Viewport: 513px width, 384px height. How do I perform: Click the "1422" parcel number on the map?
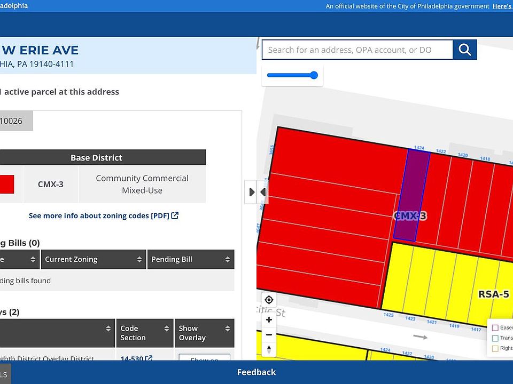pyautogui.click(x=441, y=151)
